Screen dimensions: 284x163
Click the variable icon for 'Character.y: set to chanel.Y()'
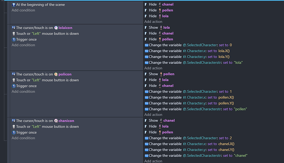pos(147,150)
